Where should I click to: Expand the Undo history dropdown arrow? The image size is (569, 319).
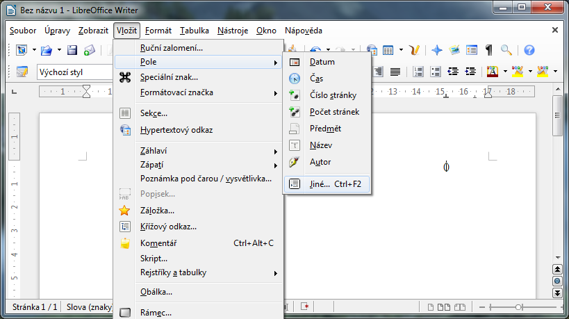tap(328, 50)
